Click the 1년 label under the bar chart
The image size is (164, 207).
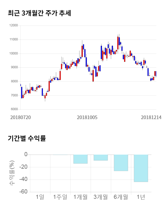[141, 197]
